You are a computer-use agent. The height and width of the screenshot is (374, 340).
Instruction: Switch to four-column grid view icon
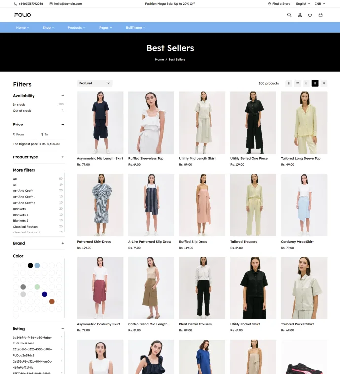(x=324, y=83)
